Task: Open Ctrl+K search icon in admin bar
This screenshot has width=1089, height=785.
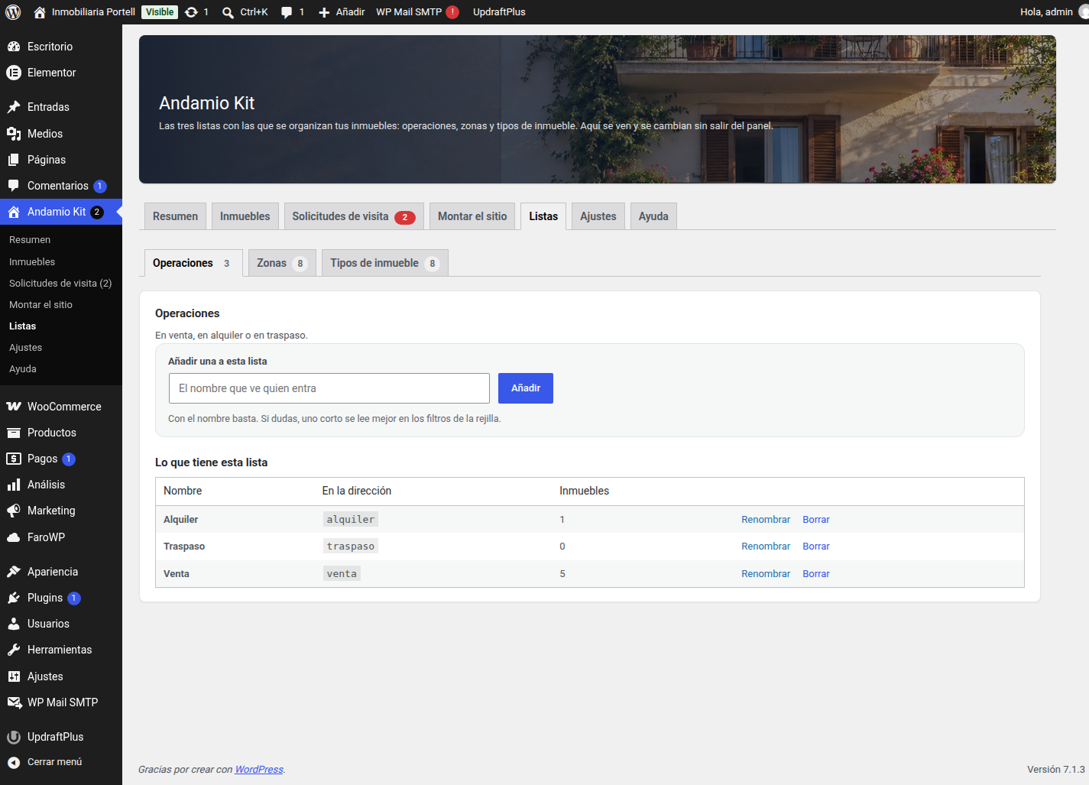Action: pyautogui.click(x=228, y=12)
